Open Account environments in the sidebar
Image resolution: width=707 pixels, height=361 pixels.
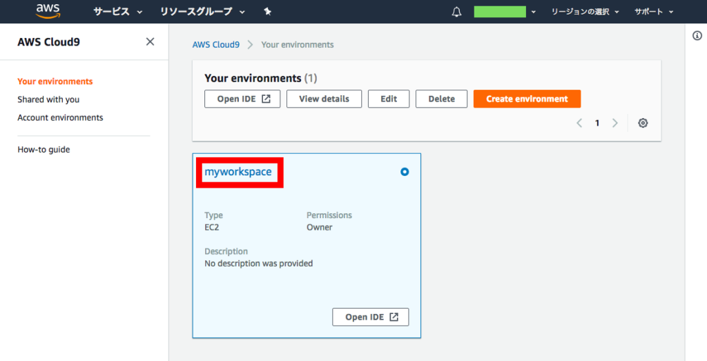tap(60, 117)
